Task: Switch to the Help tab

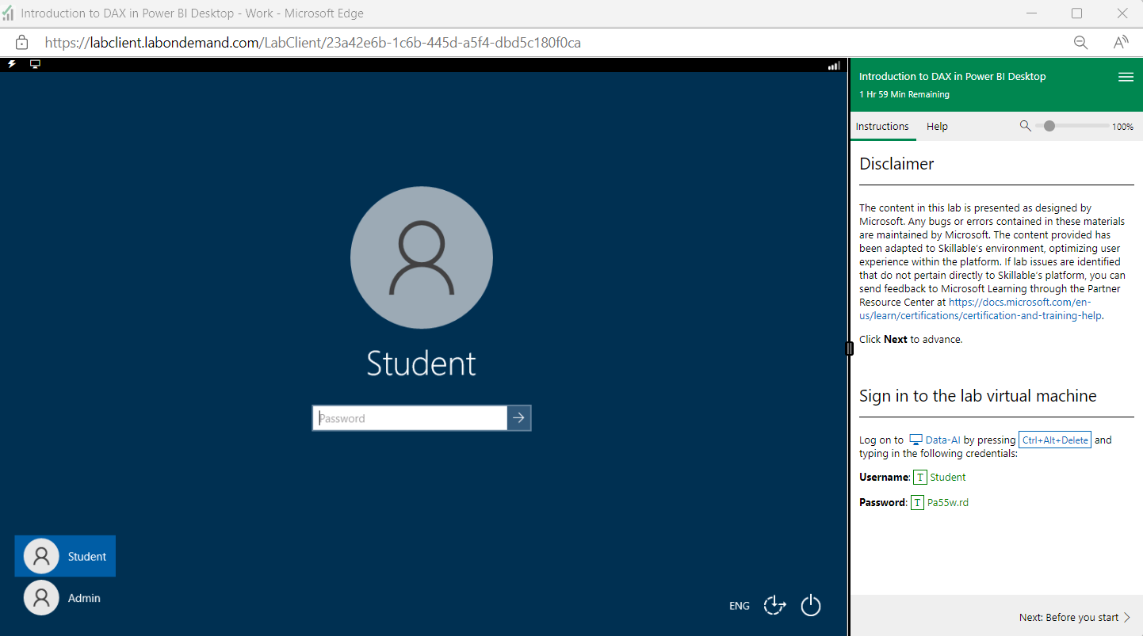Action: tap(937, 127)
